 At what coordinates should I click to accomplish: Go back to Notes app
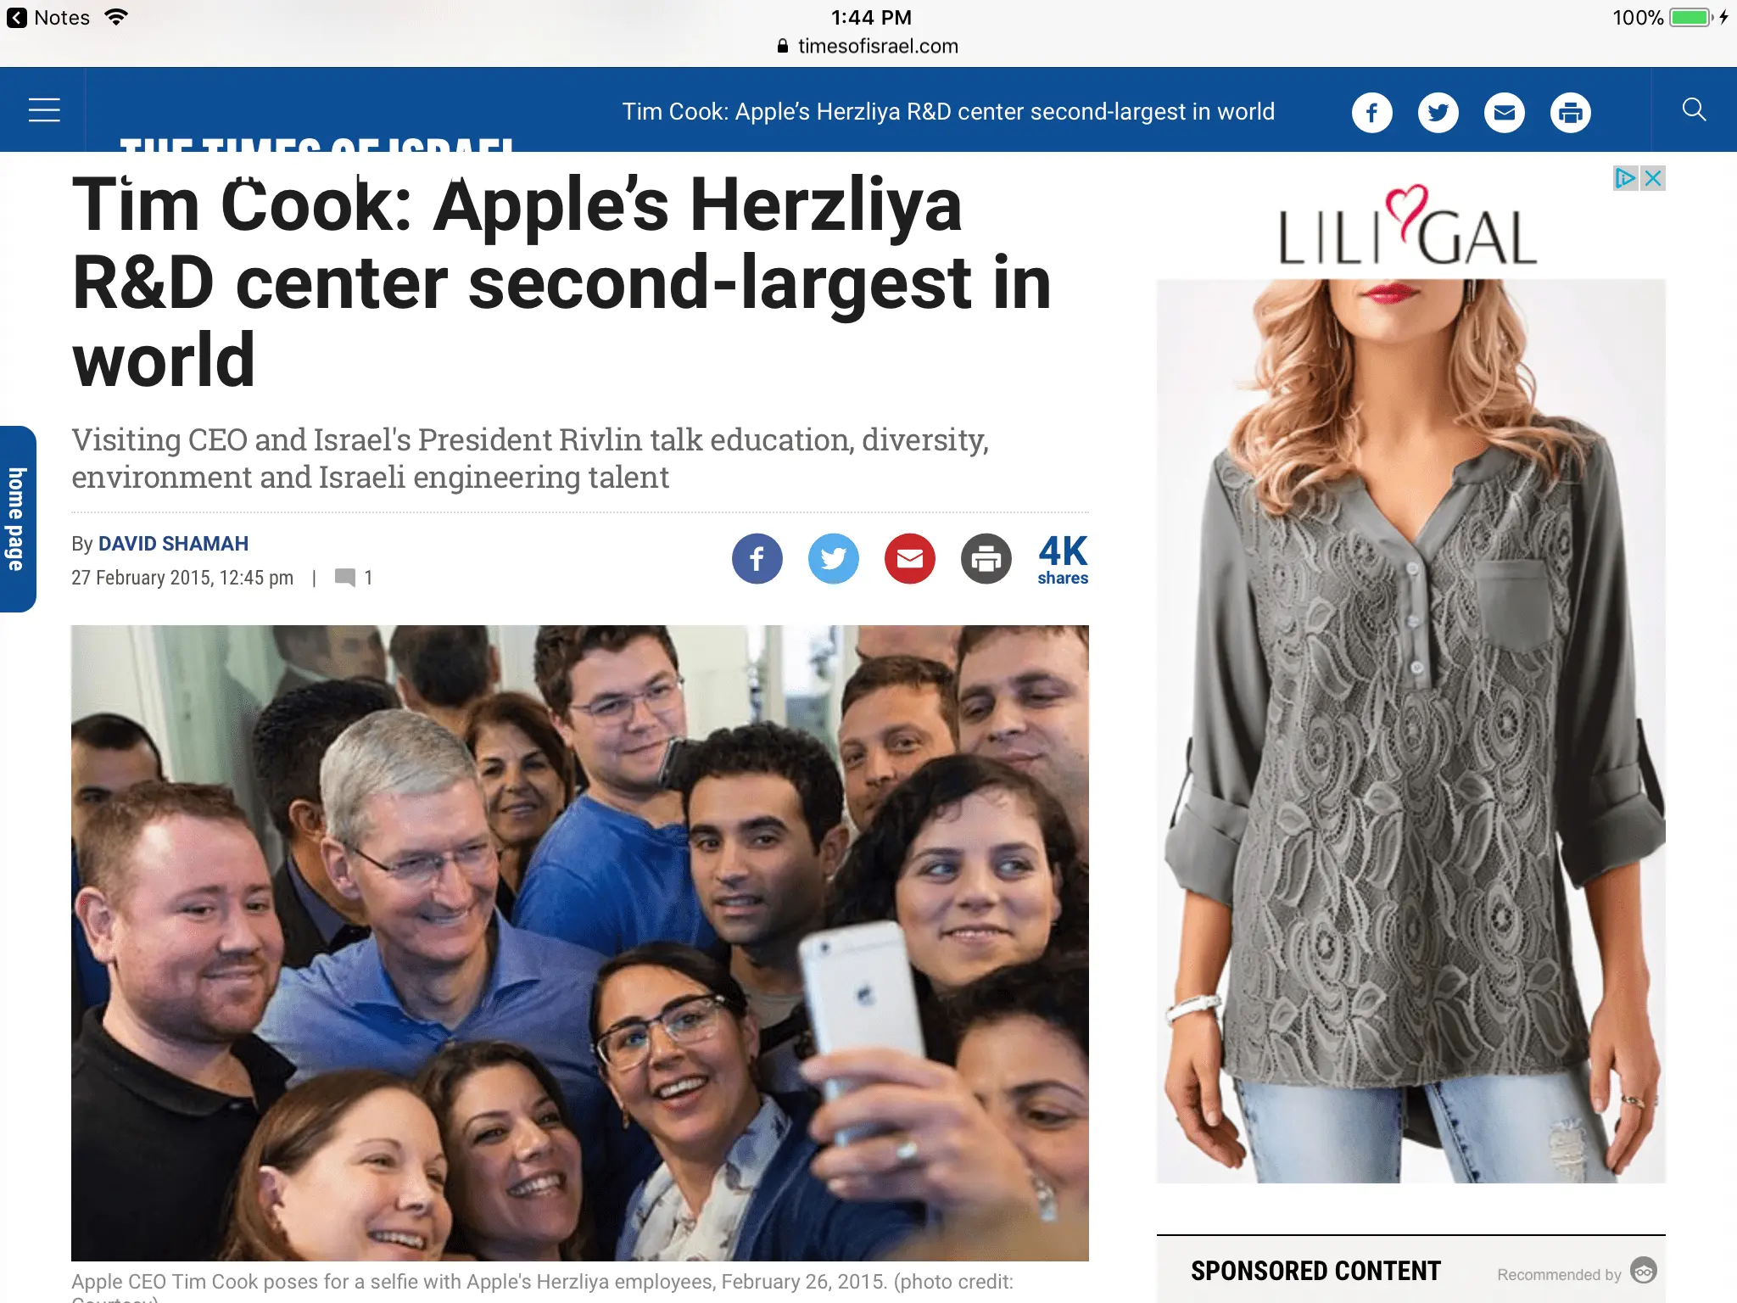(48, 18)
